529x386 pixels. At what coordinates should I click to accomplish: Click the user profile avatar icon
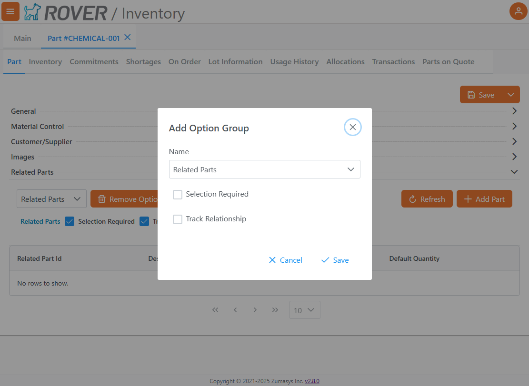(519, 11)
